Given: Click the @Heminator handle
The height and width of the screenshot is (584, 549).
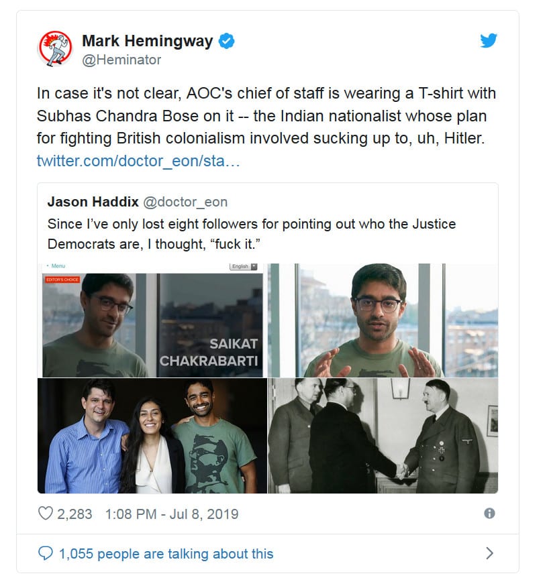Looking at the screenshot, I should click(x=121, y=60).
